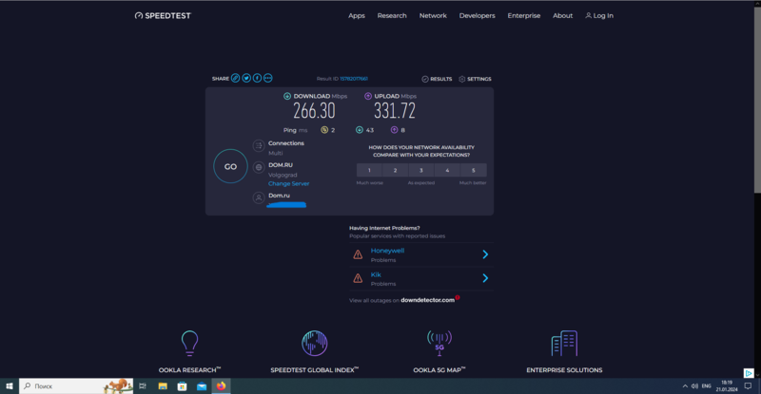Switch the ENG input language
The image size is (761, 394).
pyautogui.click(x=706, y=386)
